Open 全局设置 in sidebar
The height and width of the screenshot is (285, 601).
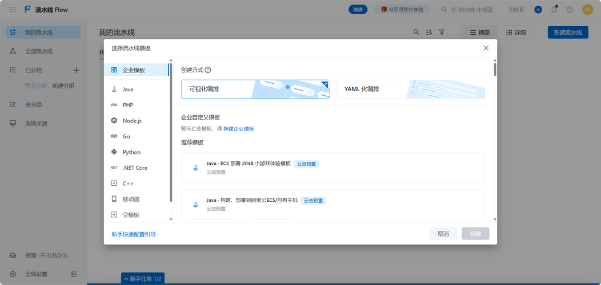[x=37, y=274]
